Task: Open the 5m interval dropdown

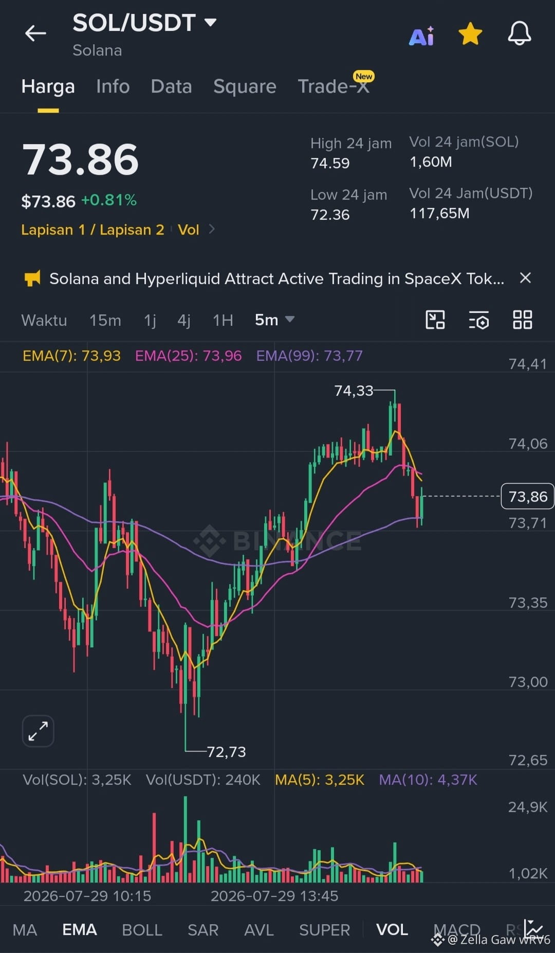Action: coord(275,320)
